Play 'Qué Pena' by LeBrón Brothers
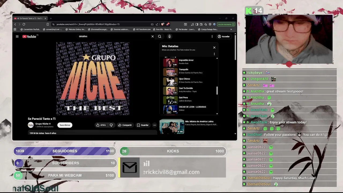Image resolution: width=343 pixels, height=193 pixels. [189, 100]
